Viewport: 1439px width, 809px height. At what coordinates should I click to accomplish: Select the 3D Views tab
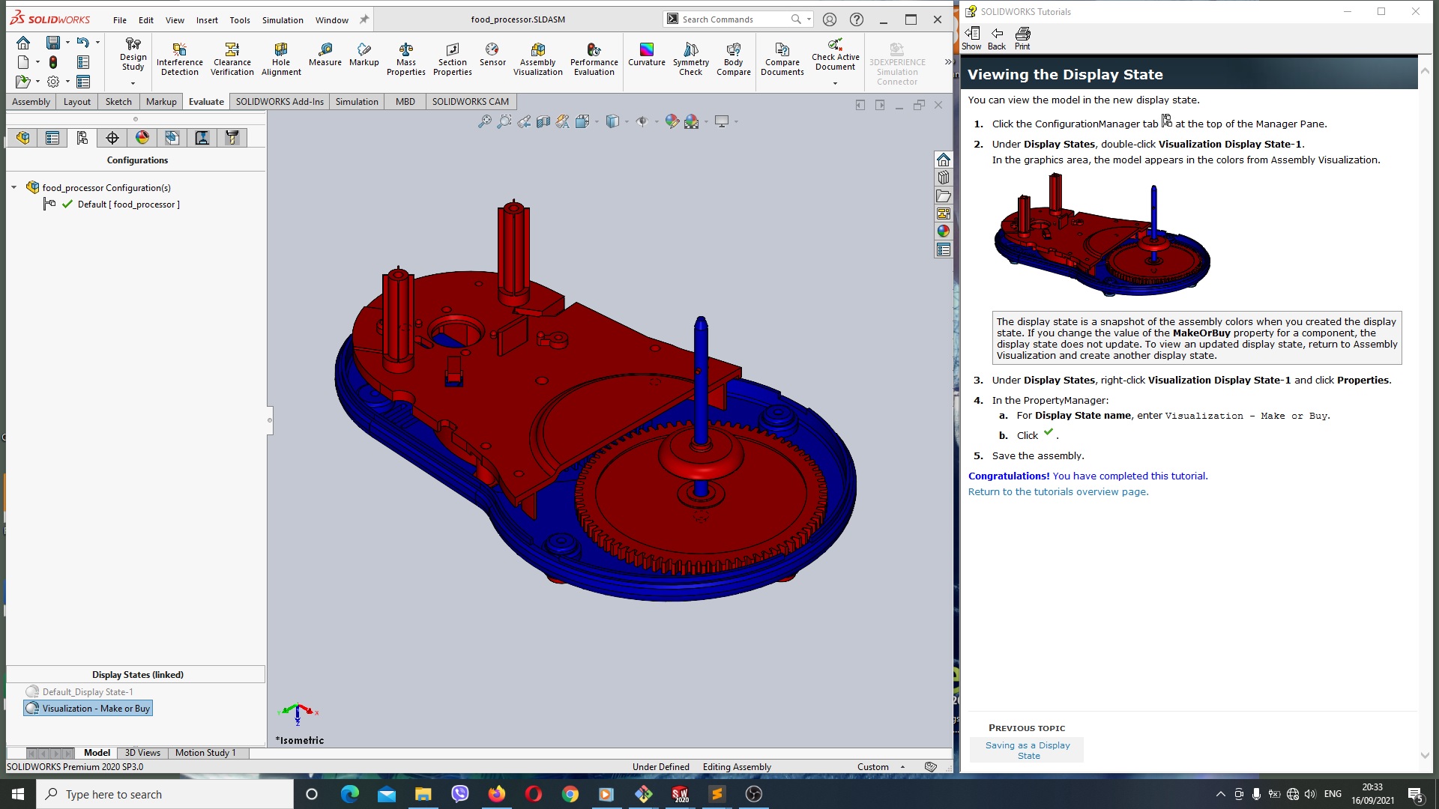(x=142, y=753)
